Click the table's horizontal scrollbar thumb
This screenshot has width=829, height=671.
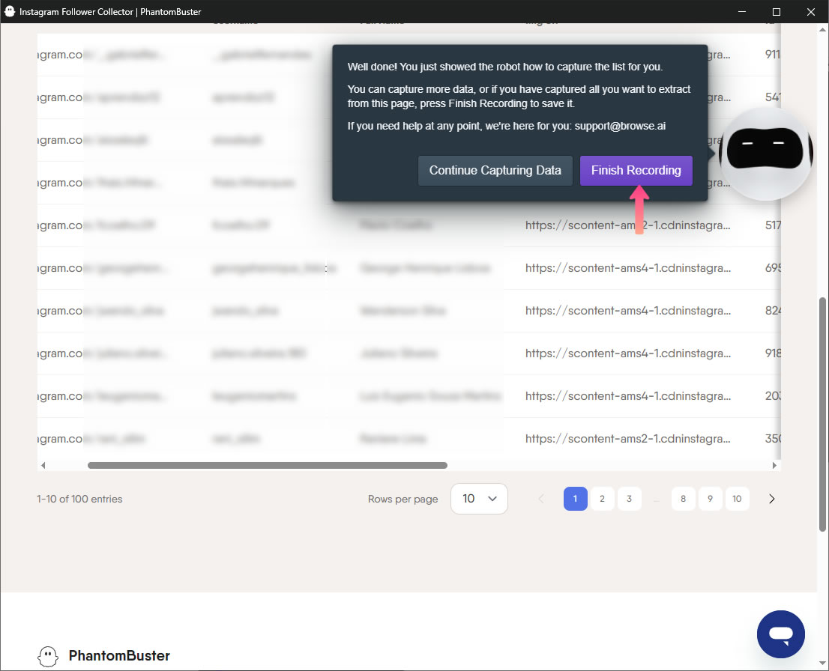[x=268, y=466]
